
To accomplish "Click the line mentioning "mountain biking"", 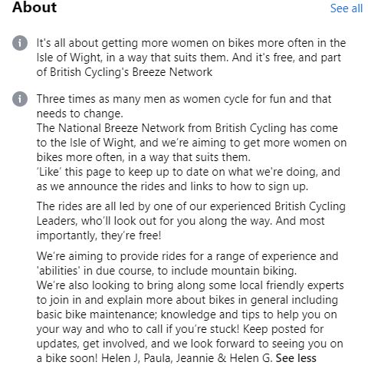I will [x=166, y=271].
